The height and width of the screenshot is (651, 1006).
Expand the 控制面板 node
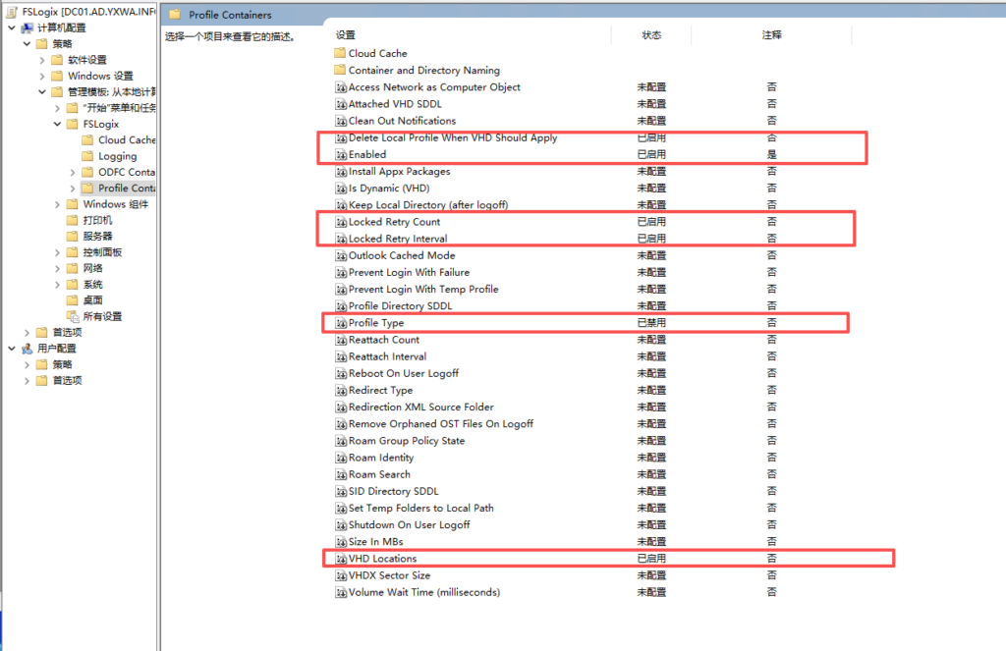[58, 252]
